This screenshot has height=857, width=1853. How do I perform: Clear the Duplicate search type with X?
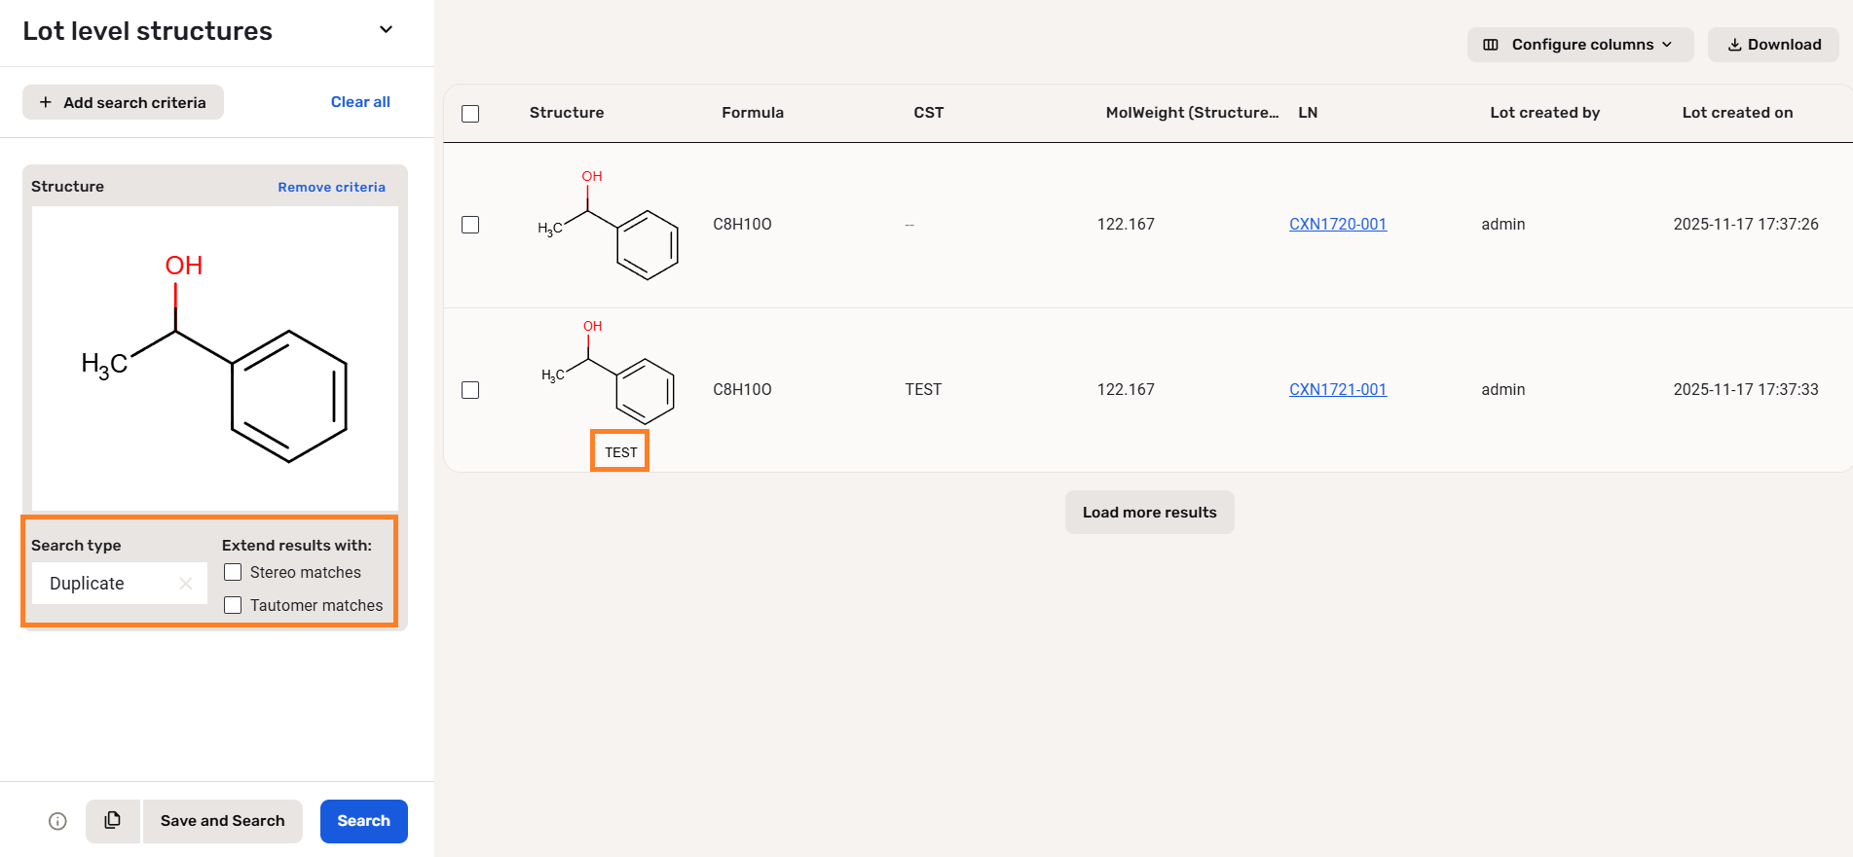tap(186, 584)
